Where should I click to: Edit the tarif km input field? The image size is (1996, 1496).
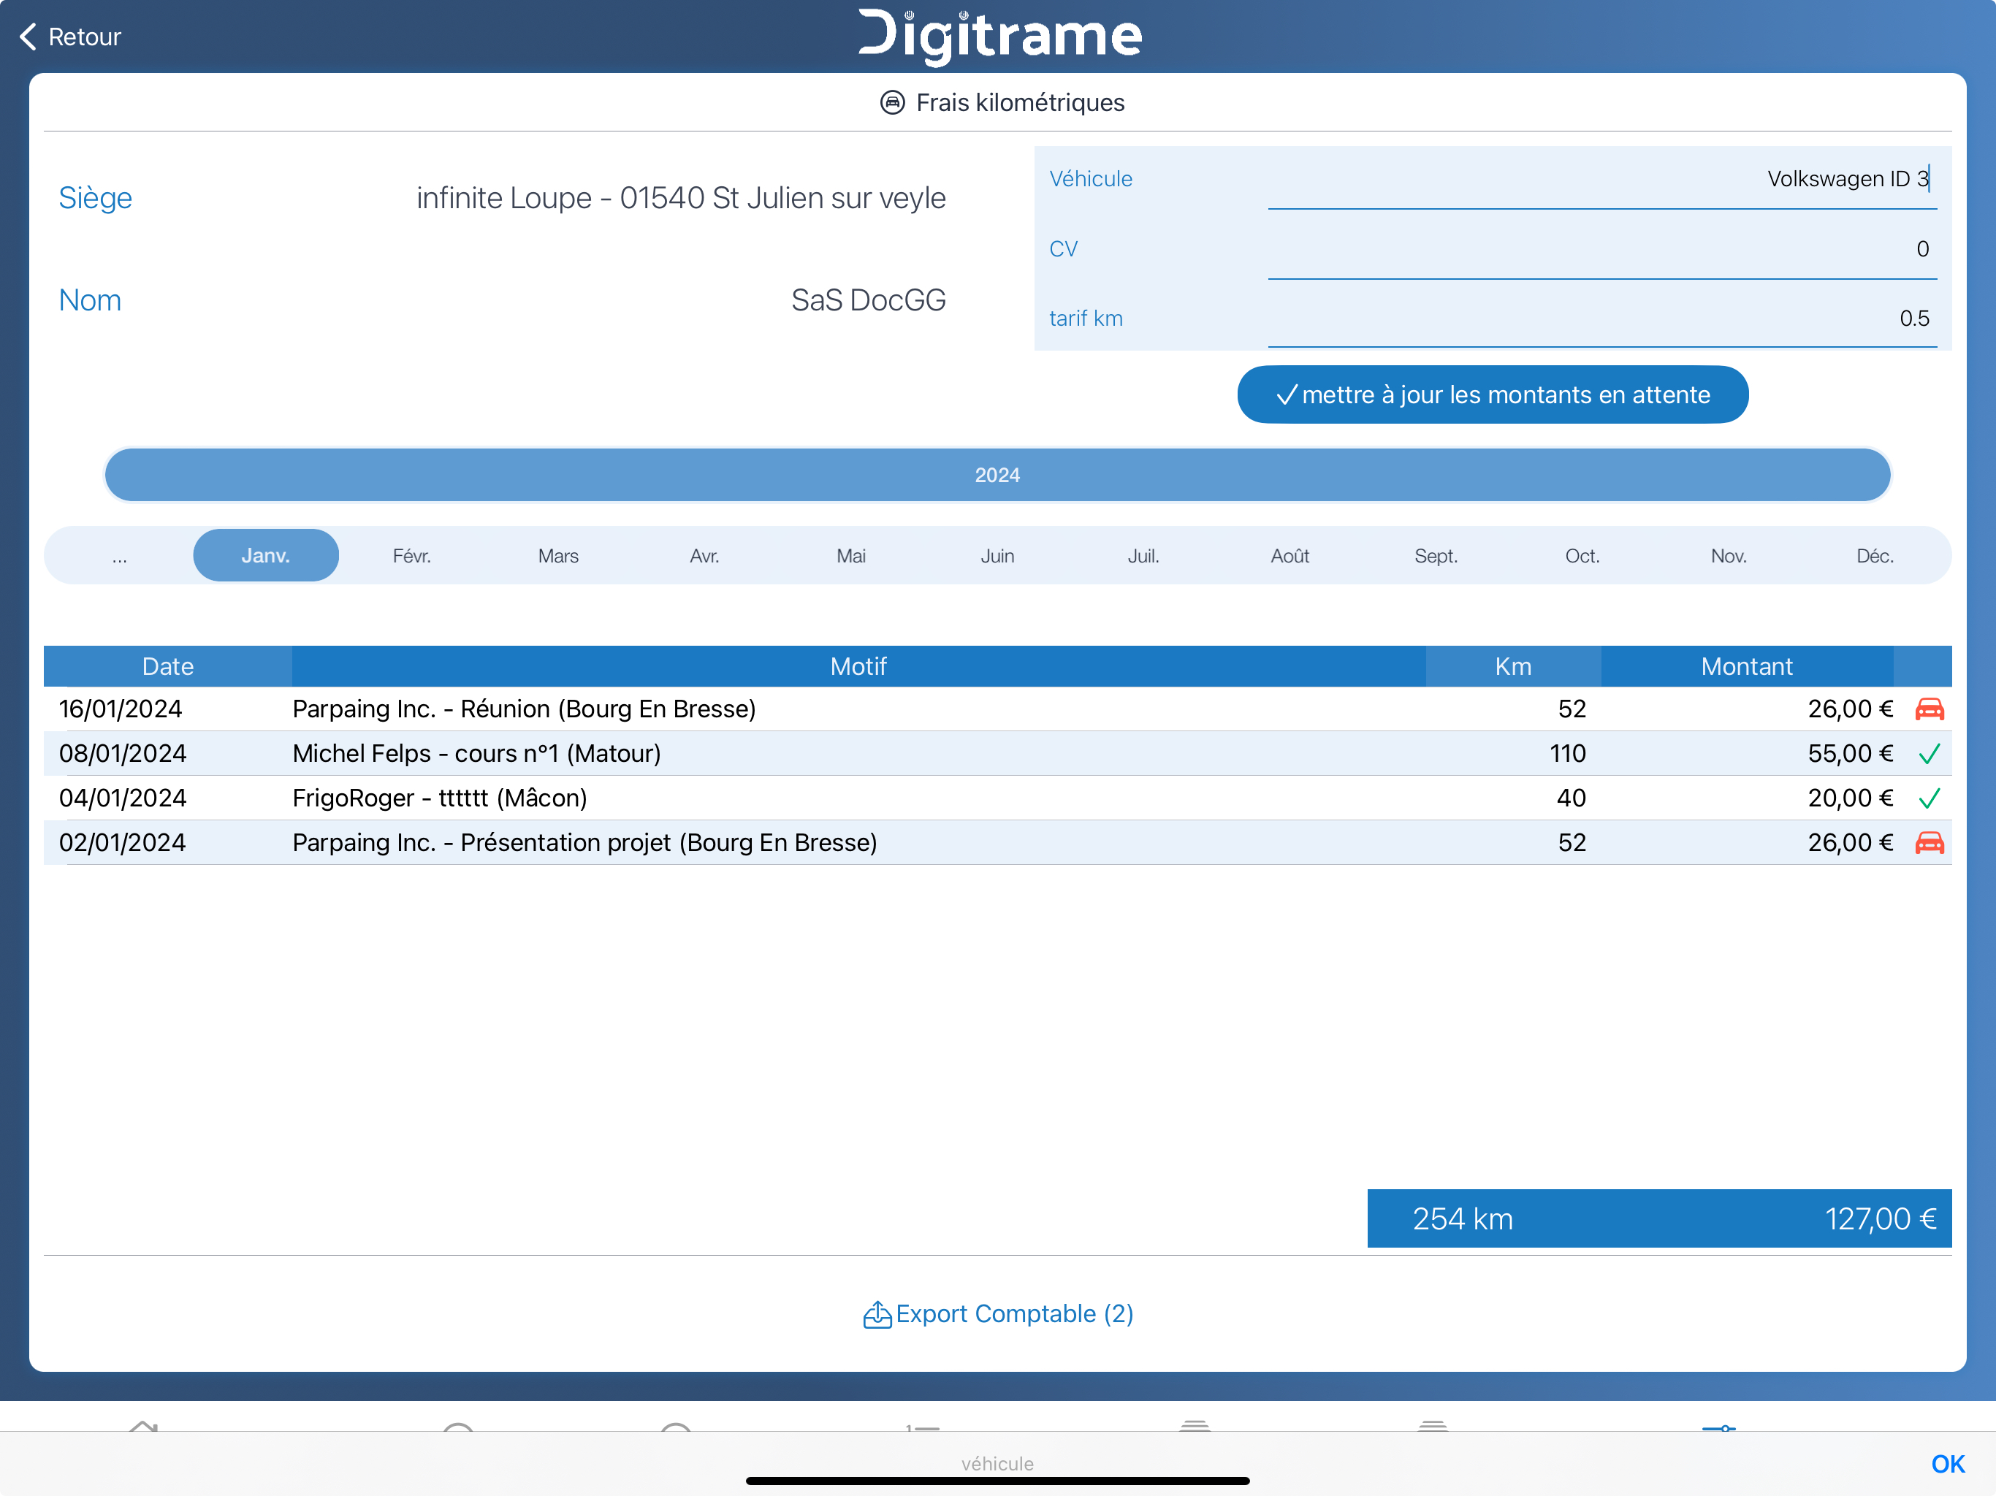(1601, 318)
